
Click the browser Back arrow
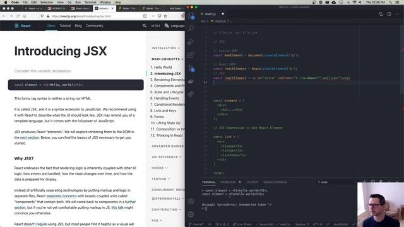4,16
